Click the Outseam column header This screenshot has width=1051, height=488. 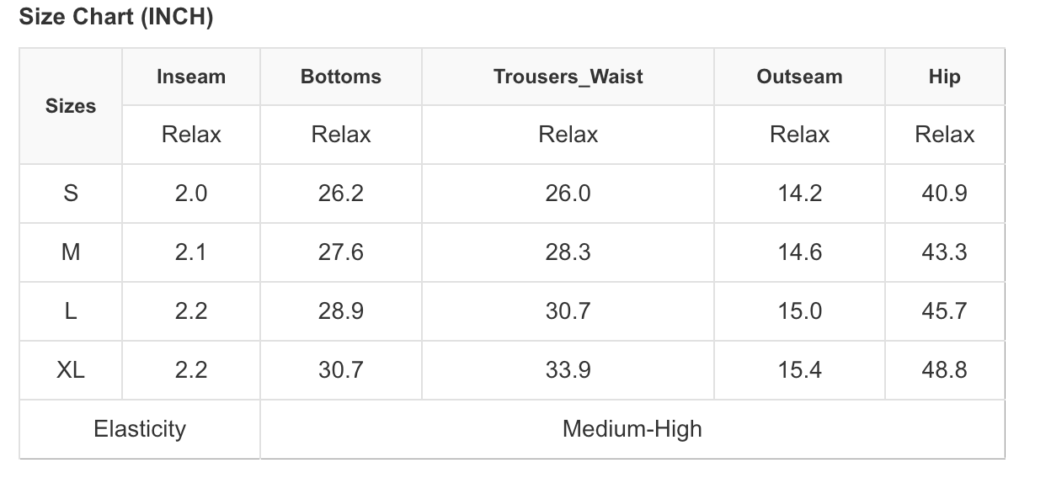[799, 77]
